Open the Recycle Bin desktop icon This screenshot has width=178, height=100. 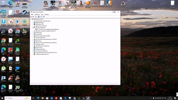3,4
